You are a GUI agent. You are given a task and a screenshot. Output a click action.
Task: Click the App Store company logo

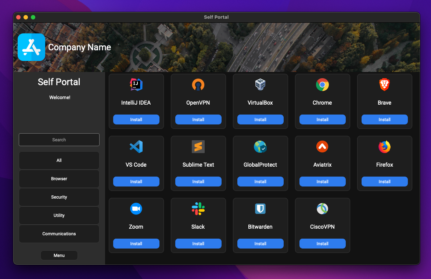(x=31, y=47)
